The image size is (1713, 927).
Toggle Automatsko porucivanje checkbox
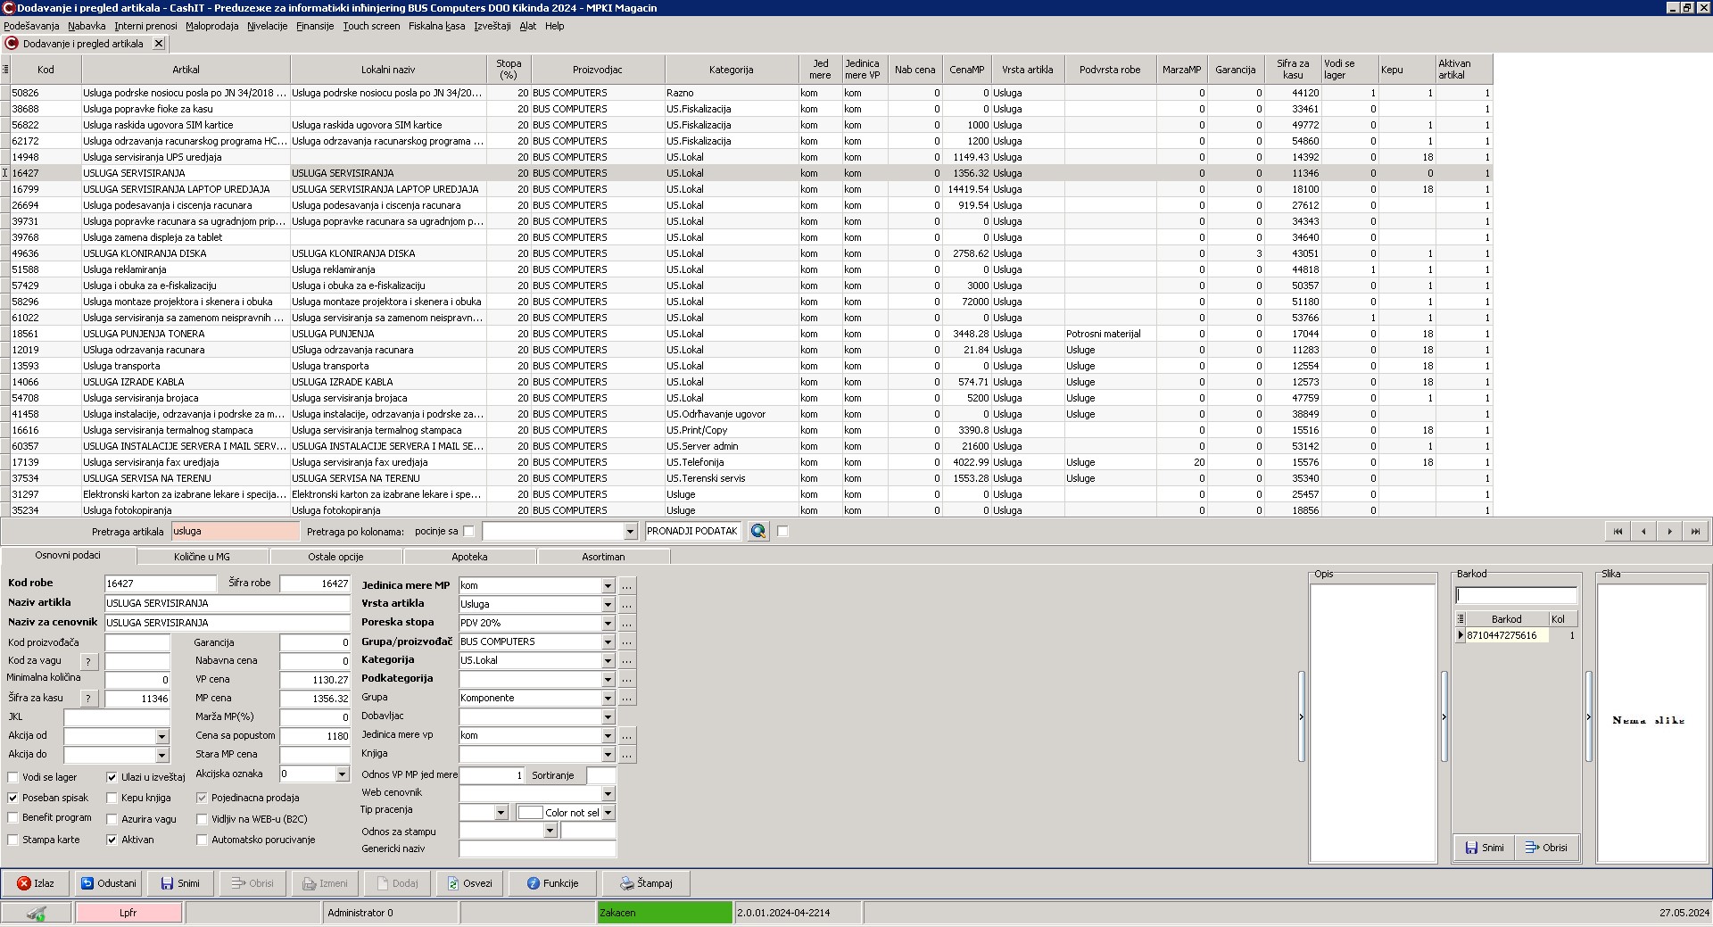click(202, 840)
